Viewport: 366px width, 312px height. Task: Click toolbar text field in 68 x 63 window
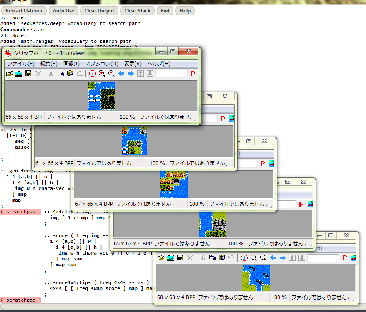(323, 258)
